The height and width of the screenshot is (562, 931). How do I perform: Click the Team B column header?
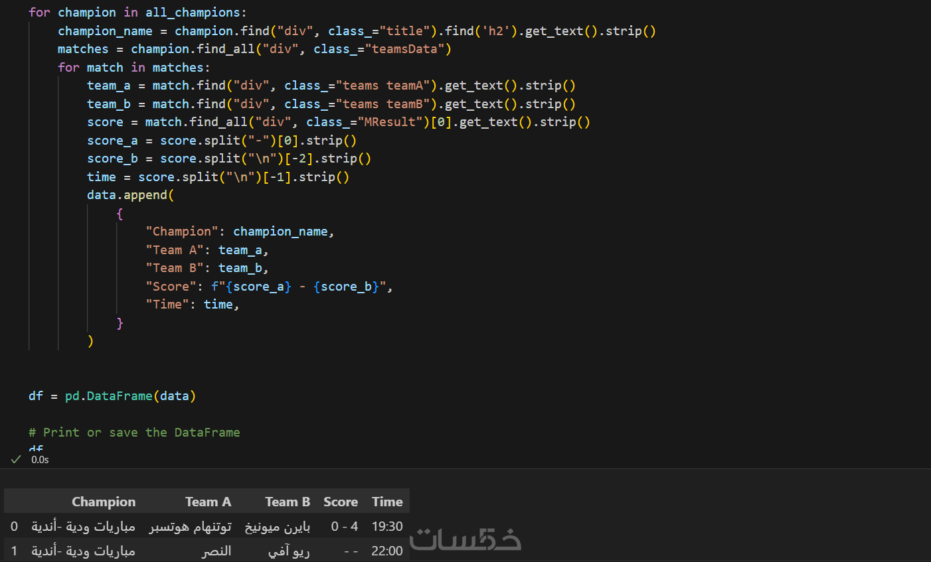pos(288,502)
